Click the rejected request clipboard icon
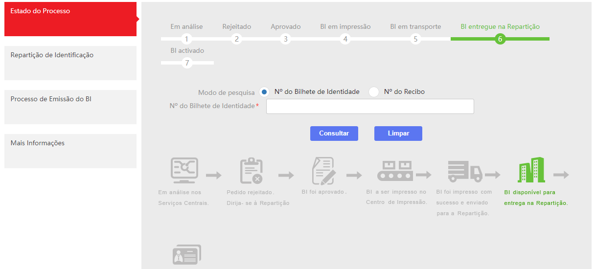 coord(252,171)
